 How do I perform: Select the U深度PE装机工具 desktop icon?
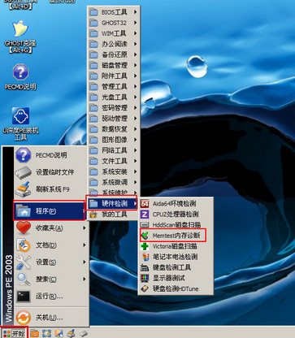click(x=20, y=123)
